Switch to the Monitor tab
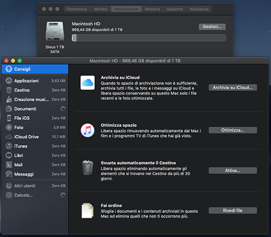This screenshot has width=271, height=237. pos(101,9)
